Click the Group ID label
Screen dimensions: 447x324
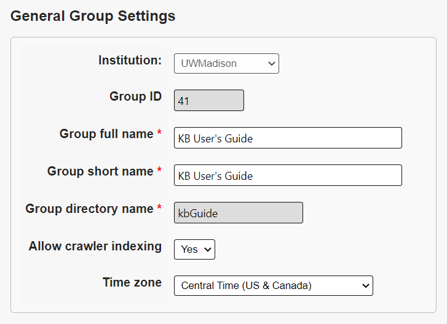pos(136,96)
